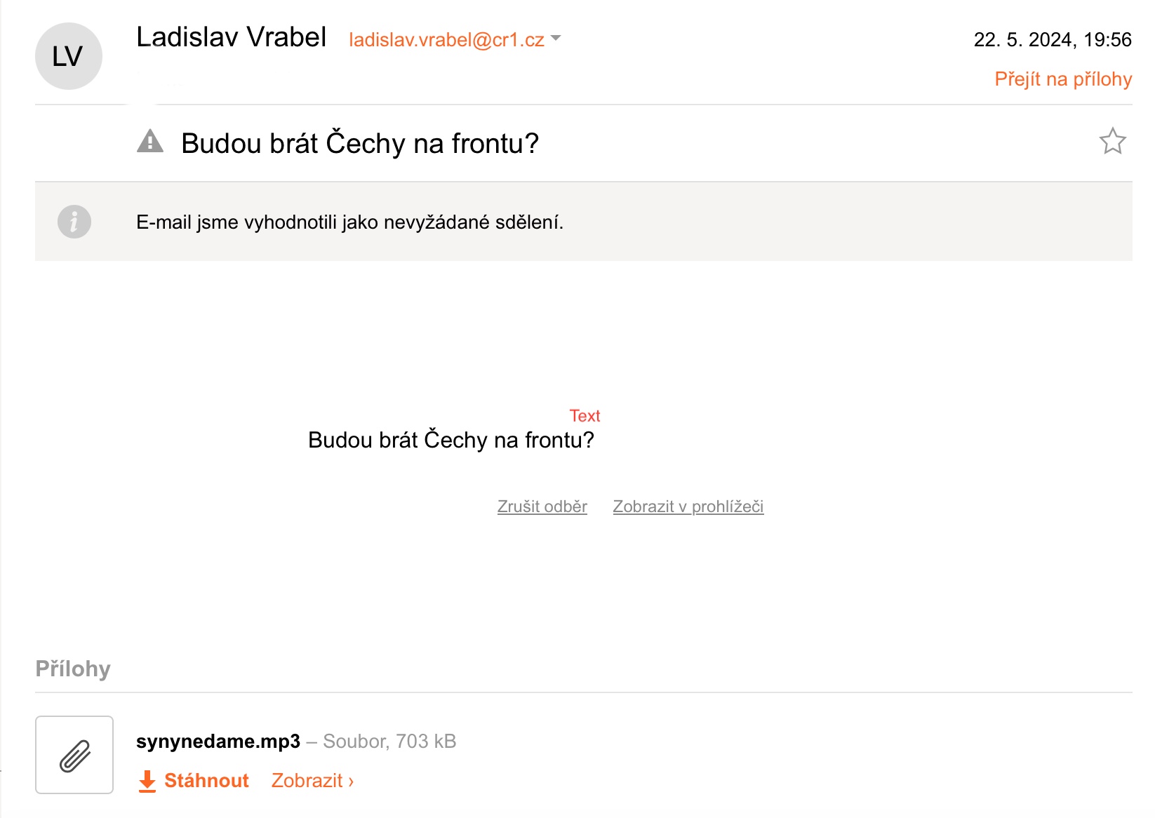Click the red Text label
The width and height of the screenshot is (1155, 818).
585,416
